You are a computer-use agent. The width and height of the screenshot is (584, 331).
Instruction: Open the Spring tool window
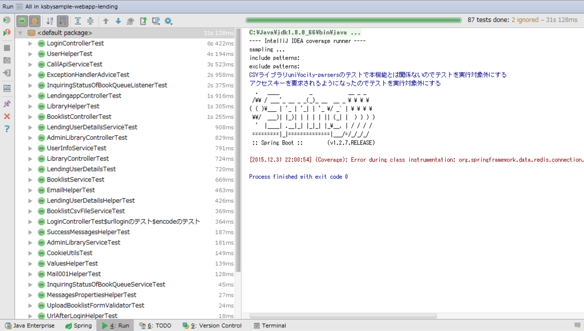(x=79, y=326)
